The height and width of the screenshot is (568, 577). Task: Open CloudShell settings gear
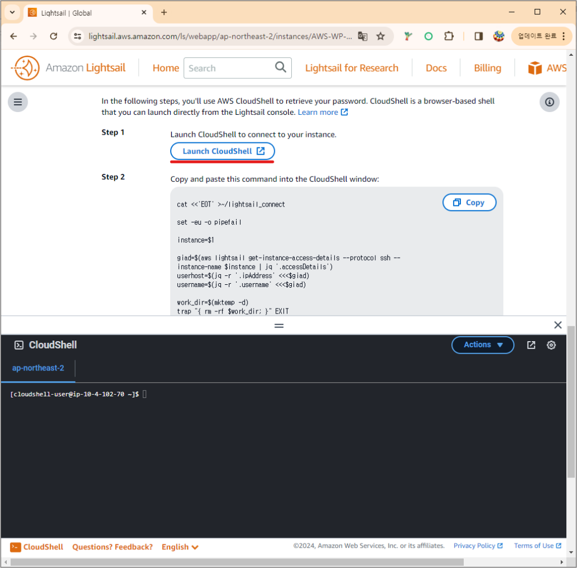click(551, 345)
